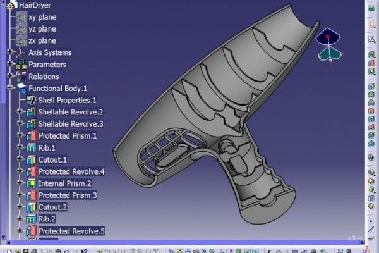Viewport: 379px width, 253px height.
Task: Expand the Cutout.2 feature
Action: (x=20, y=206)
